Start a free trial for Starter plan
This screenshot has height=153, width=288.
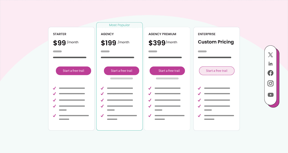(x=73, y=71)
